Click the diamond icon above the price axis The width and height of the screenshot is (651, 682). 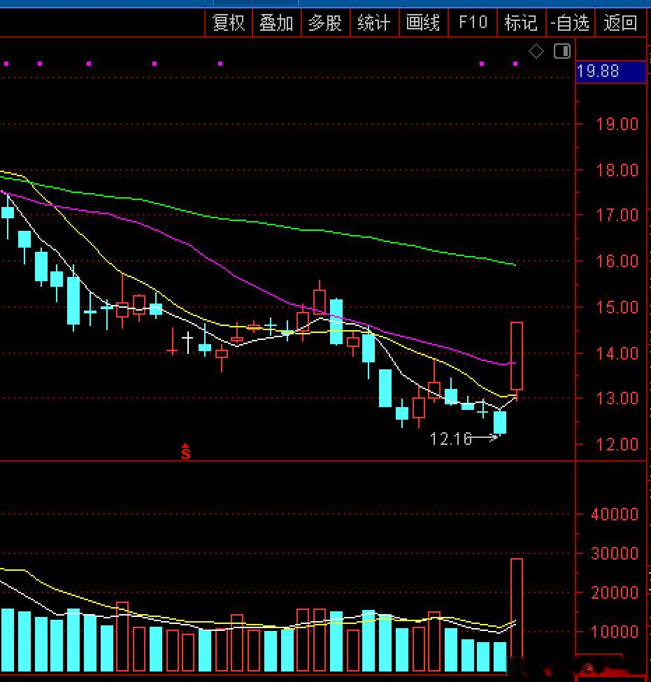pos(536,51)
